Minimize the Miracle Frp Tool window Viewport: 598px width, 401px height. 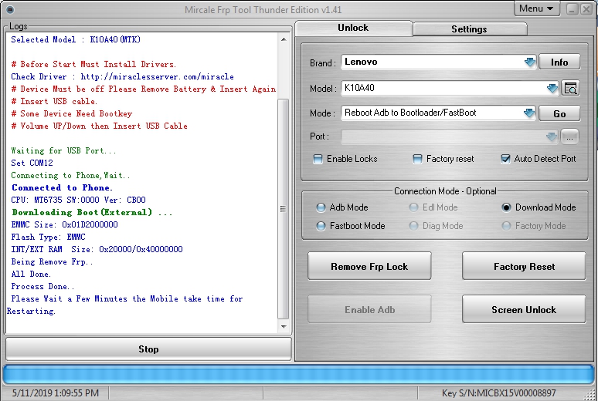tap(572, 9)
